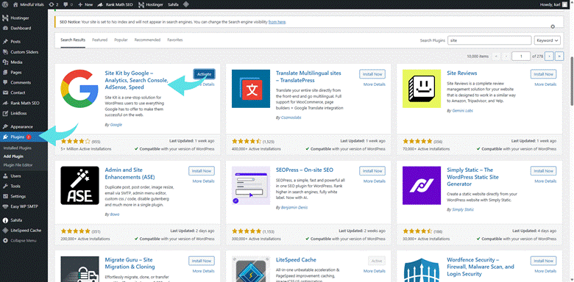574x282 pixels.
Task: Open the New content menu
Action: click(85, 4)
